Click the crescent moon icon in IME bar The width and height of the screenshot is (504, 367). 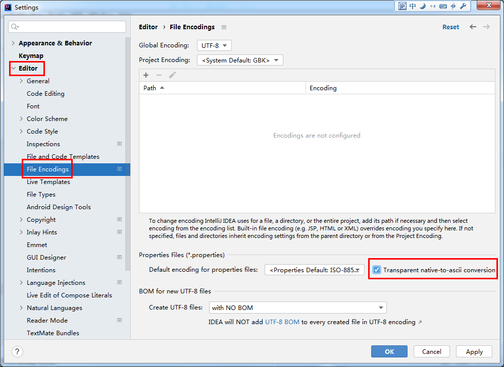(423, 6)
